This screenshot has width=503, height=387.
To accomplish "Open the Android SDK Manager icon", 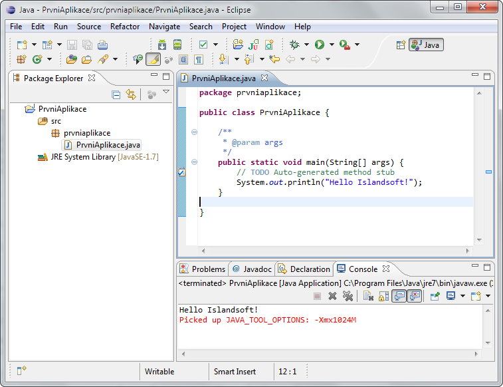I will [162, 45].
